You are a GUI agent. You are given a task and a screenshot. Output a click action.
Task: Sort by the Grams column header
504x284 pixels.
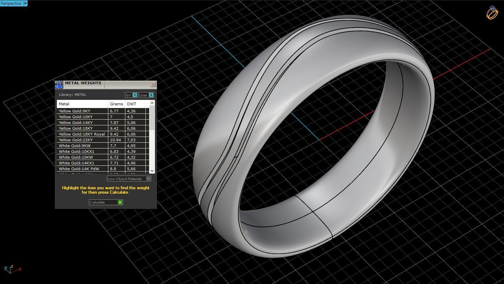click(116, 104)
